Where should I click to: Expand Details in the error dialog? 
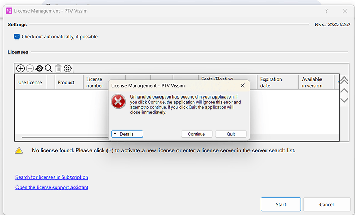click(127, 134)
